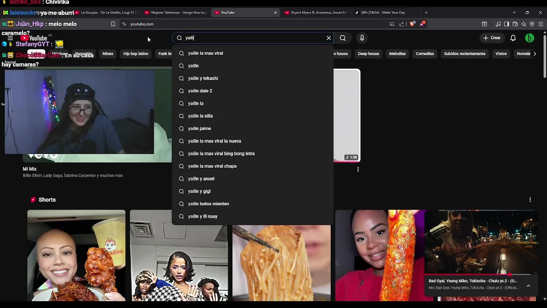Switch to the La Groupie tab
Viewport: 547px width, 308px height.
(x=106, y=12)
